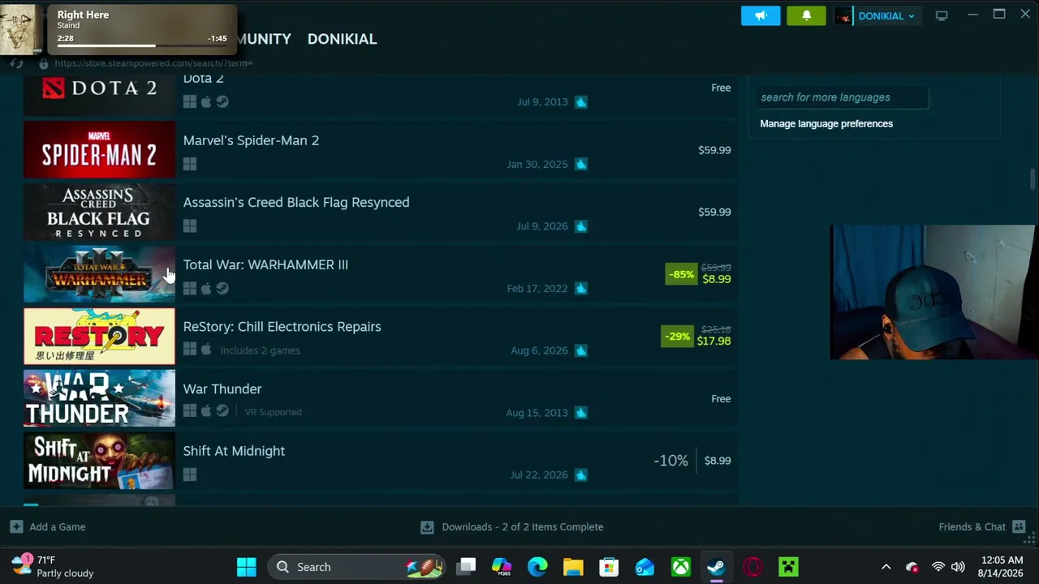This screenshot has width=1039, height=584.
Task: Open Downloads - 2 of 2 Items Complete
Action: [x=523, y=527]
